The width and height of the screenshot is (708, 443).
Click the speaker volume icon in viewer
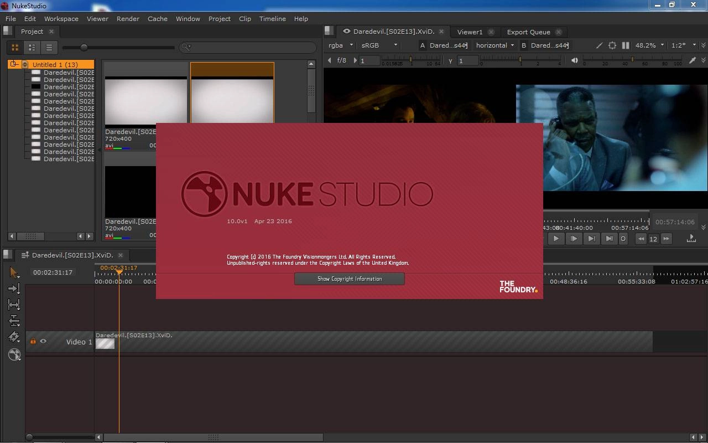click(x=575, y=60)
